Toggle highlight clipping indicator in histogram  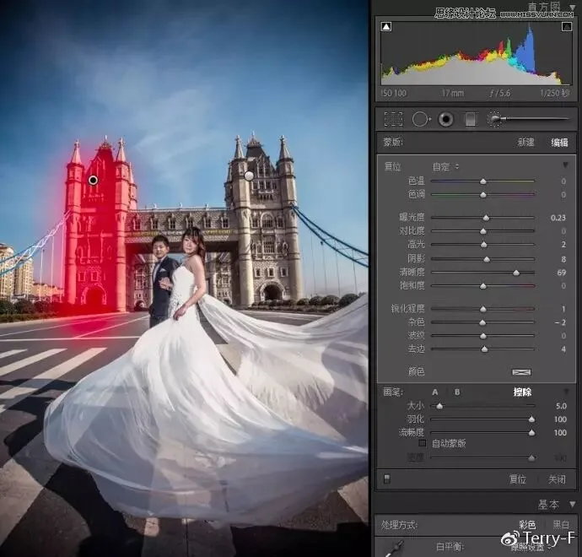[x=567, y=26]
